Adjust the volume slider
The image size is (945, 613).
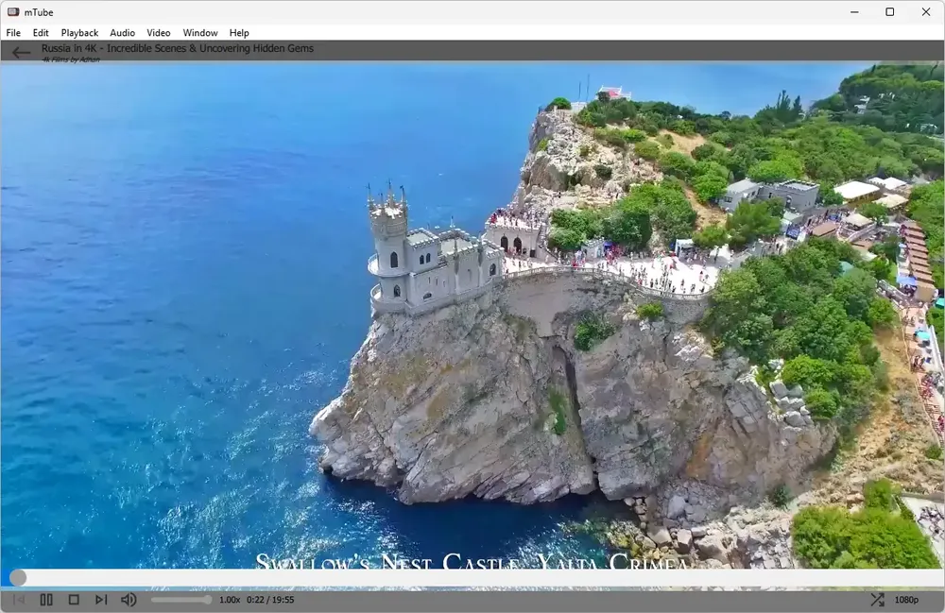pyautogui.click(x=180, y=600)
